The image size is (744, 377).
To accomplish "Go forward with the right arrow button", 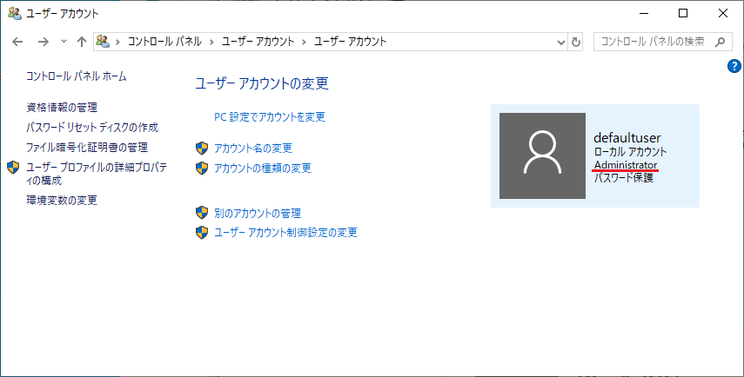I will [44, 42].
